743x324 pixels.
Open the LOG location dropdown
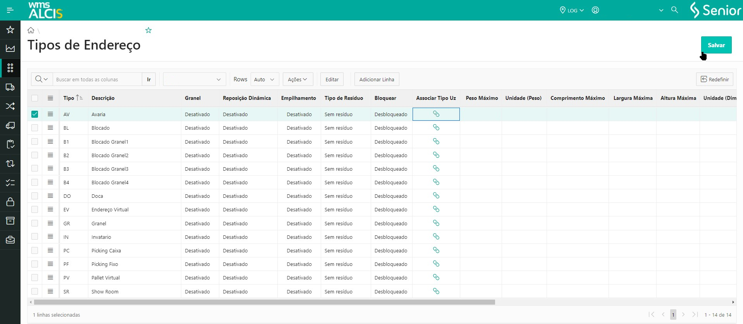point(572,10)
